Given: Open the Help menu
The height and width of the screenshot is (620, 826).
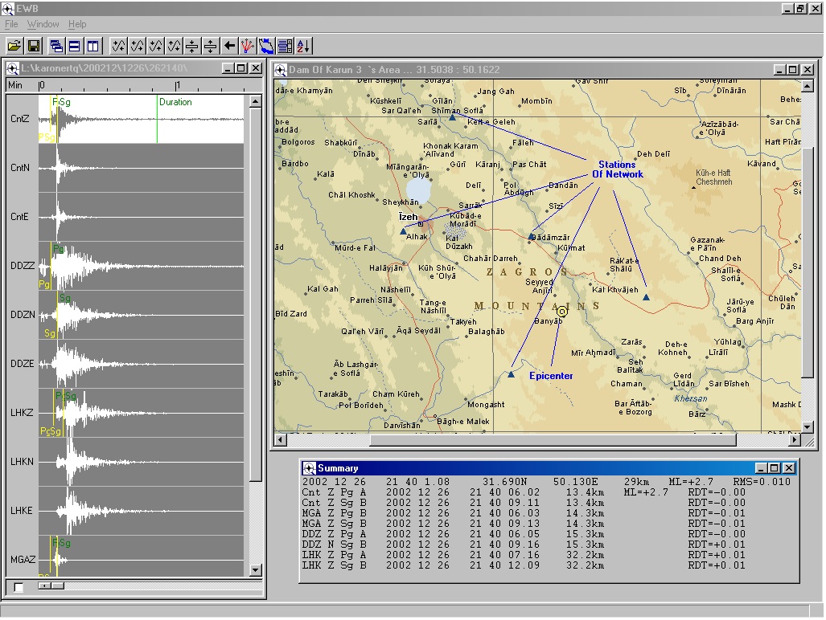Looking at the screenshot, I should (x=77, y=24).
